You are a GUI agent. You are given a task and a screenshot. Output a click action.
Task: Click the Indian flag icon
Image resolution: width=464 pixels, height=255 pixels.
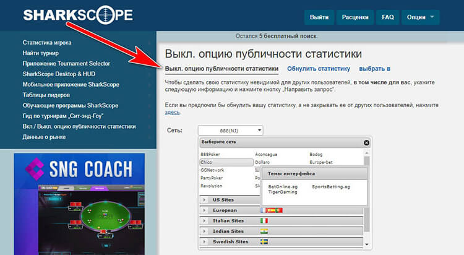264,231
